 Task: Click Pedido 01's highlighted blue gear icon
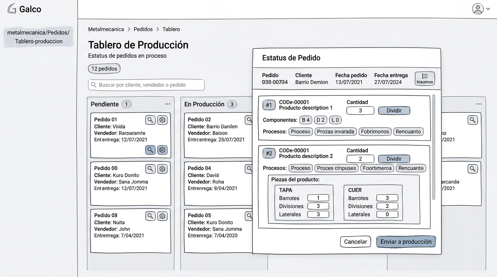pos(163,150)
